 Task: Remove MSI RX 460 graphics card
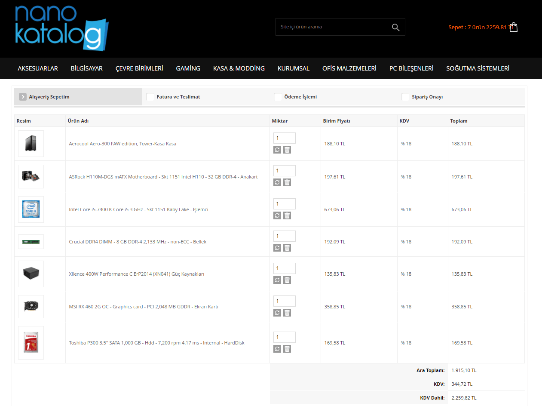(x=287, y=313)
